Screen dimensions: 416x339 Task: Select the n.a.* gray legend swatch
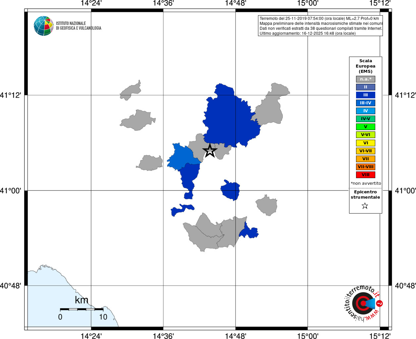[366, 79]
